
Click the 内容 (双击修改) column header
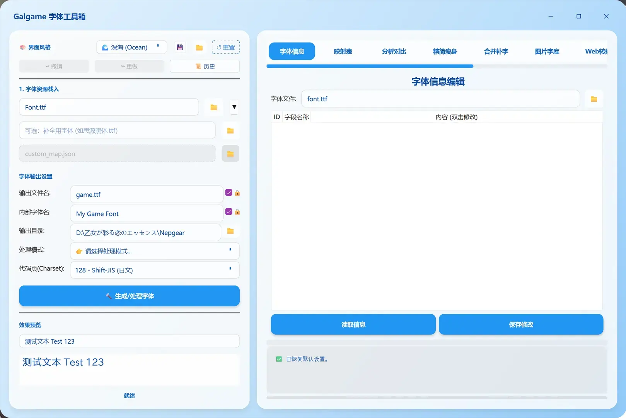coord(457,117)
